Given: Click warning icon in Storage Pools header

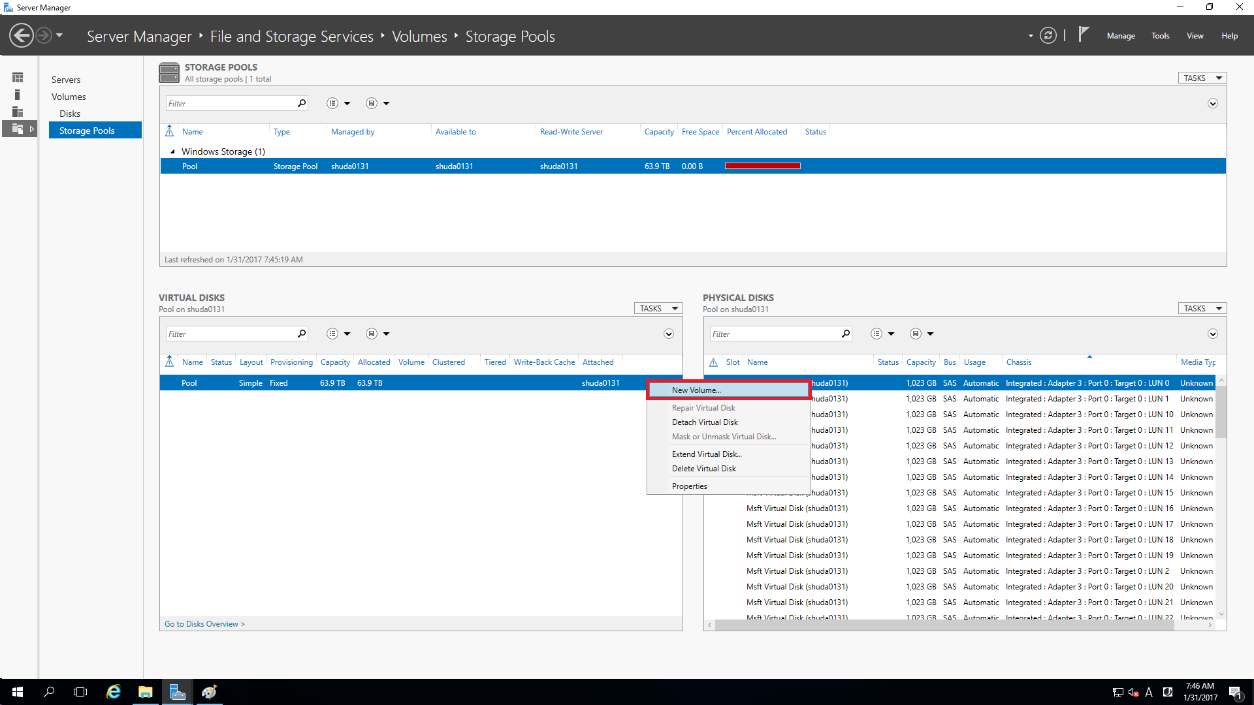Looking at the screenshot, I should coord(169,131).
